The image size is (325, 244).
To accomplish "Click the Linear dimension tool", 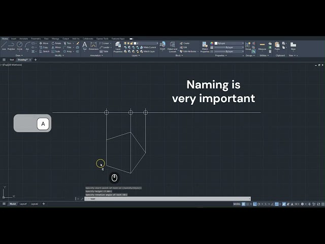I will click(x=104, y=43).
